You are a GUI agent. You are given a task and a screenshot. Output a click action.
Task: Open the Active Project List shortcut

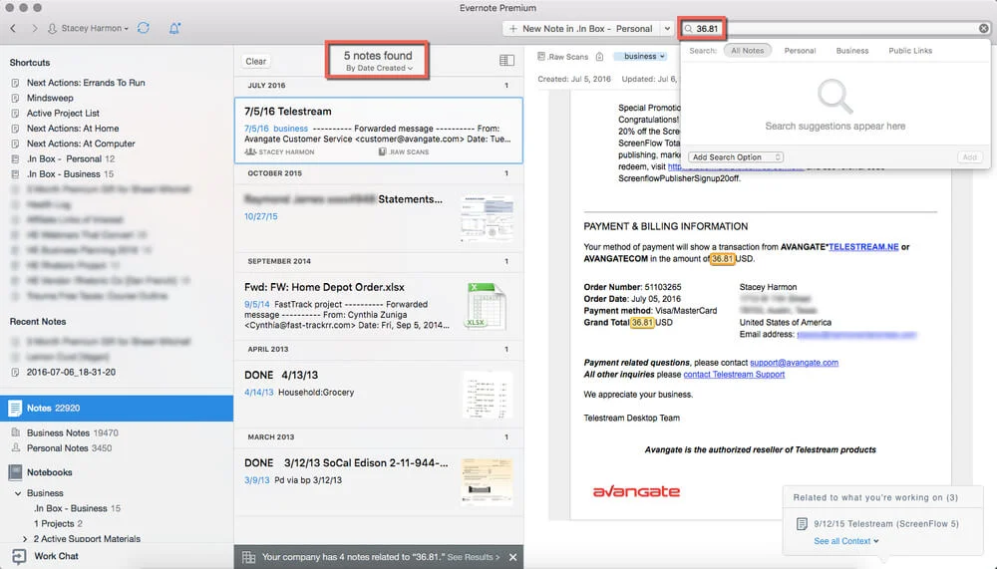(x=63, y=114)
